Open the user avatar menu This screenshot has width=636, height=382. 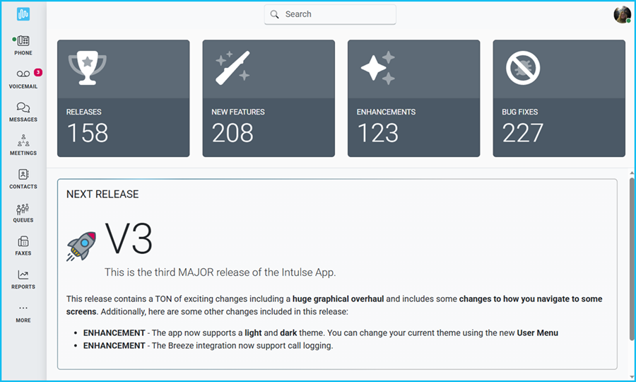622,15
